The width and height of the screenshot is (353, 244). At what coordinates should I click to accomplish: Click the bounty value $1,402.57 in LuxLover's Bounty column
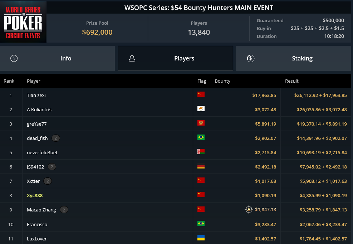[265, 239]
